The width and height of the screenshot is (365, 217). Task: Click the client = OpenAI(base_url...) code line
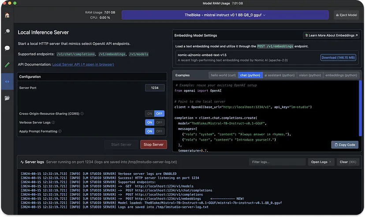point(243,107)
